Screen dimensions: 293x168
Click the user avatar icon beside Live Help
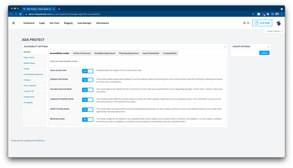point(279,23)
